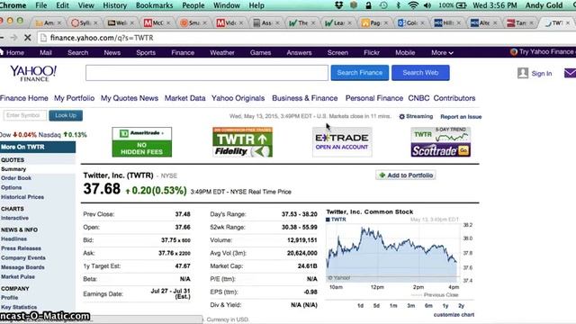Open Order Book in sidebar

click(x=16, y=178)
